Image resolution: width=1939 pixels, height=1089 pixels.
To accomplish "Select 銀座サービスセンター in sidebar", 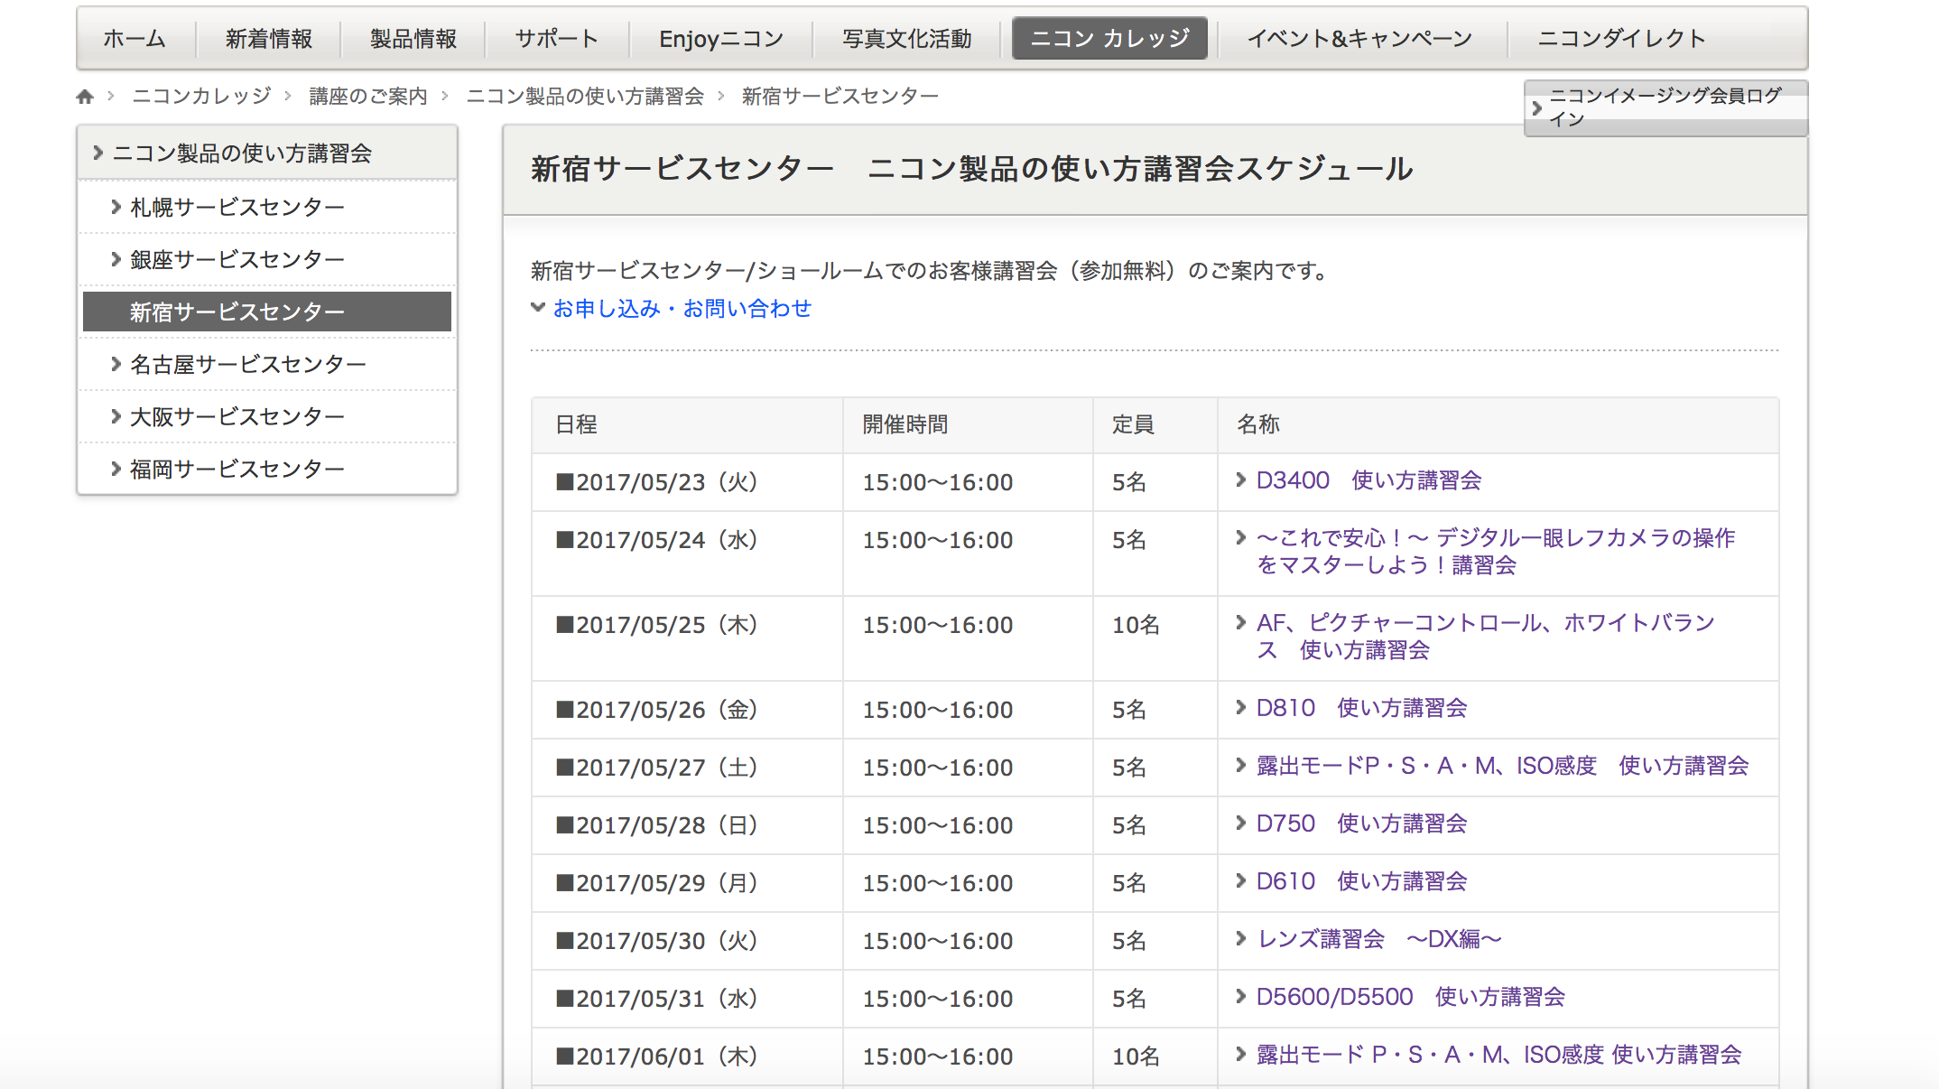I will [267, 260].
